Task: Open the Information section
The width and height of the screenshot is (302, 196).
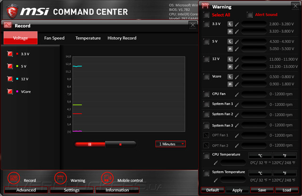Action: 117,190
